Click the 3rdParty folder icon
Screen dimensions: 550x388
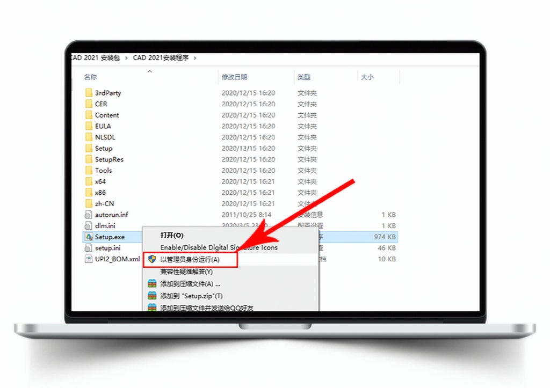89,92
